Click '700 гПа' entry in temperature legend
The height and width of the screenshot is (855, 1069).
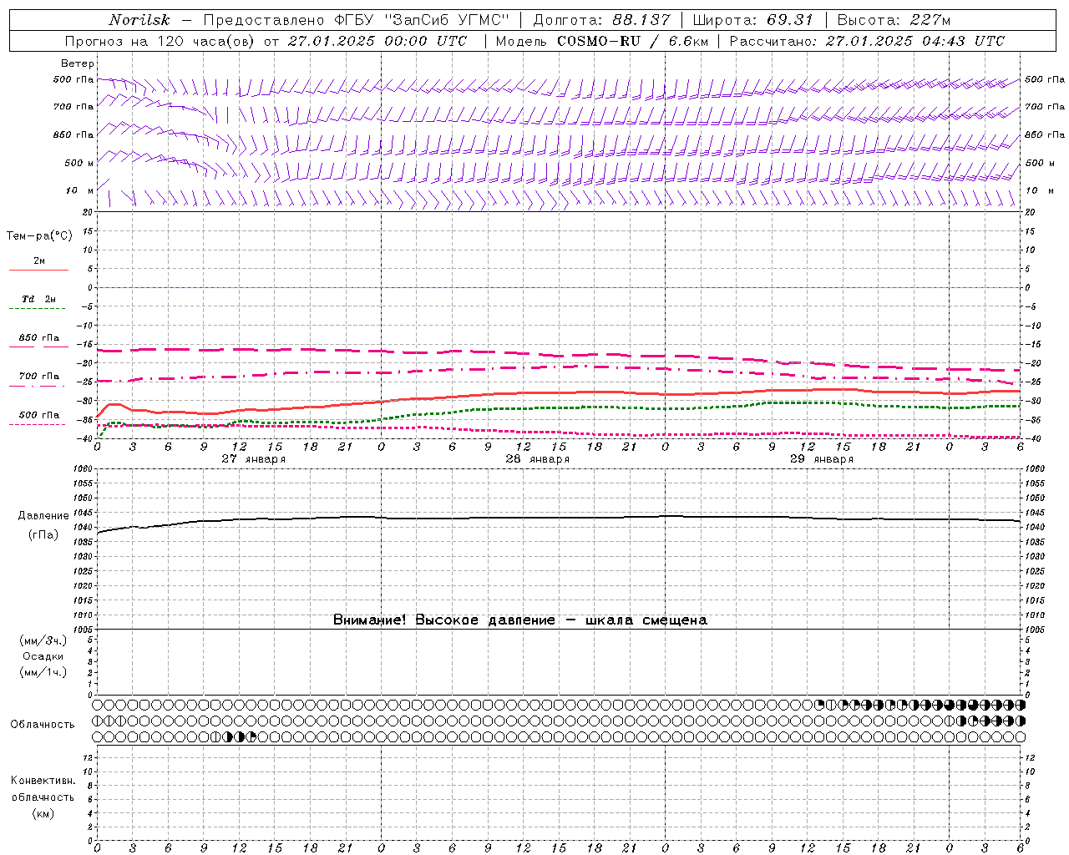[x=39, y=377]
